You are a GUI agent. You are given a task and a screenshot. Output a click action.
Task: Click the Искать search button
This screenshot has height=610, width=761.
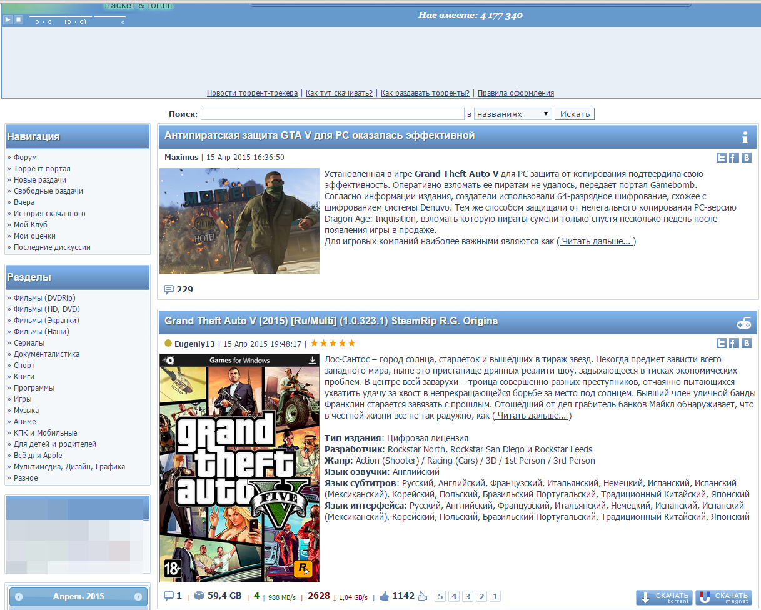pos(575,114)
